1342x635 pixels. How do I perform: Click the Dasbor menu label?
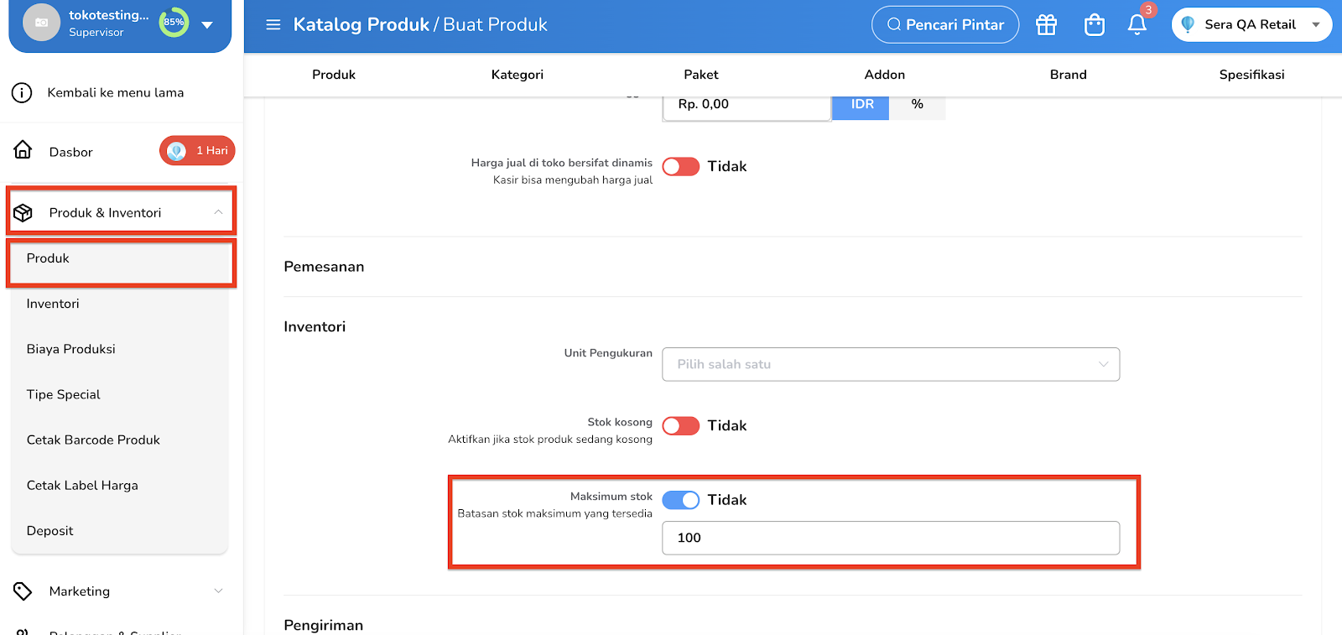(x=70, y=152)
